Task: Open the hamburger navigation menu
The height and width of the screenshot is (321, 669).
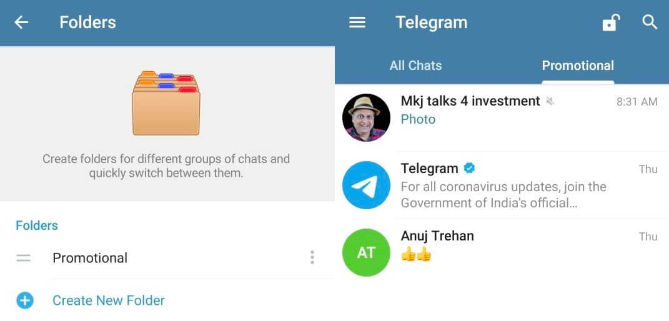Action: coord(357,22)
